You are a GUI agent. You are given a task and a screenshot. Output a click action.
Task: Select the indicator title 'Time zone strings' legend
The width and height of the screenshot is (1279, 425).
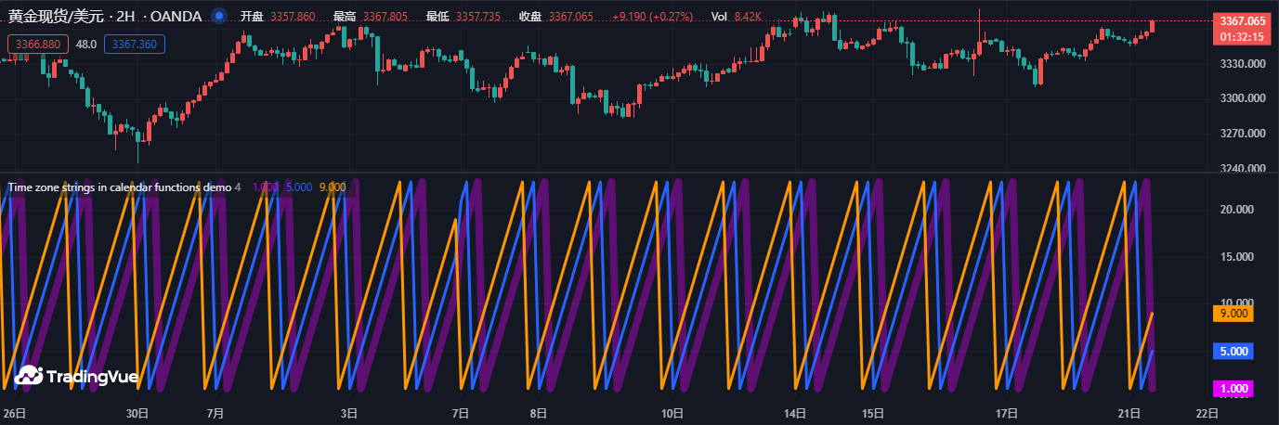tap(119, 187)
